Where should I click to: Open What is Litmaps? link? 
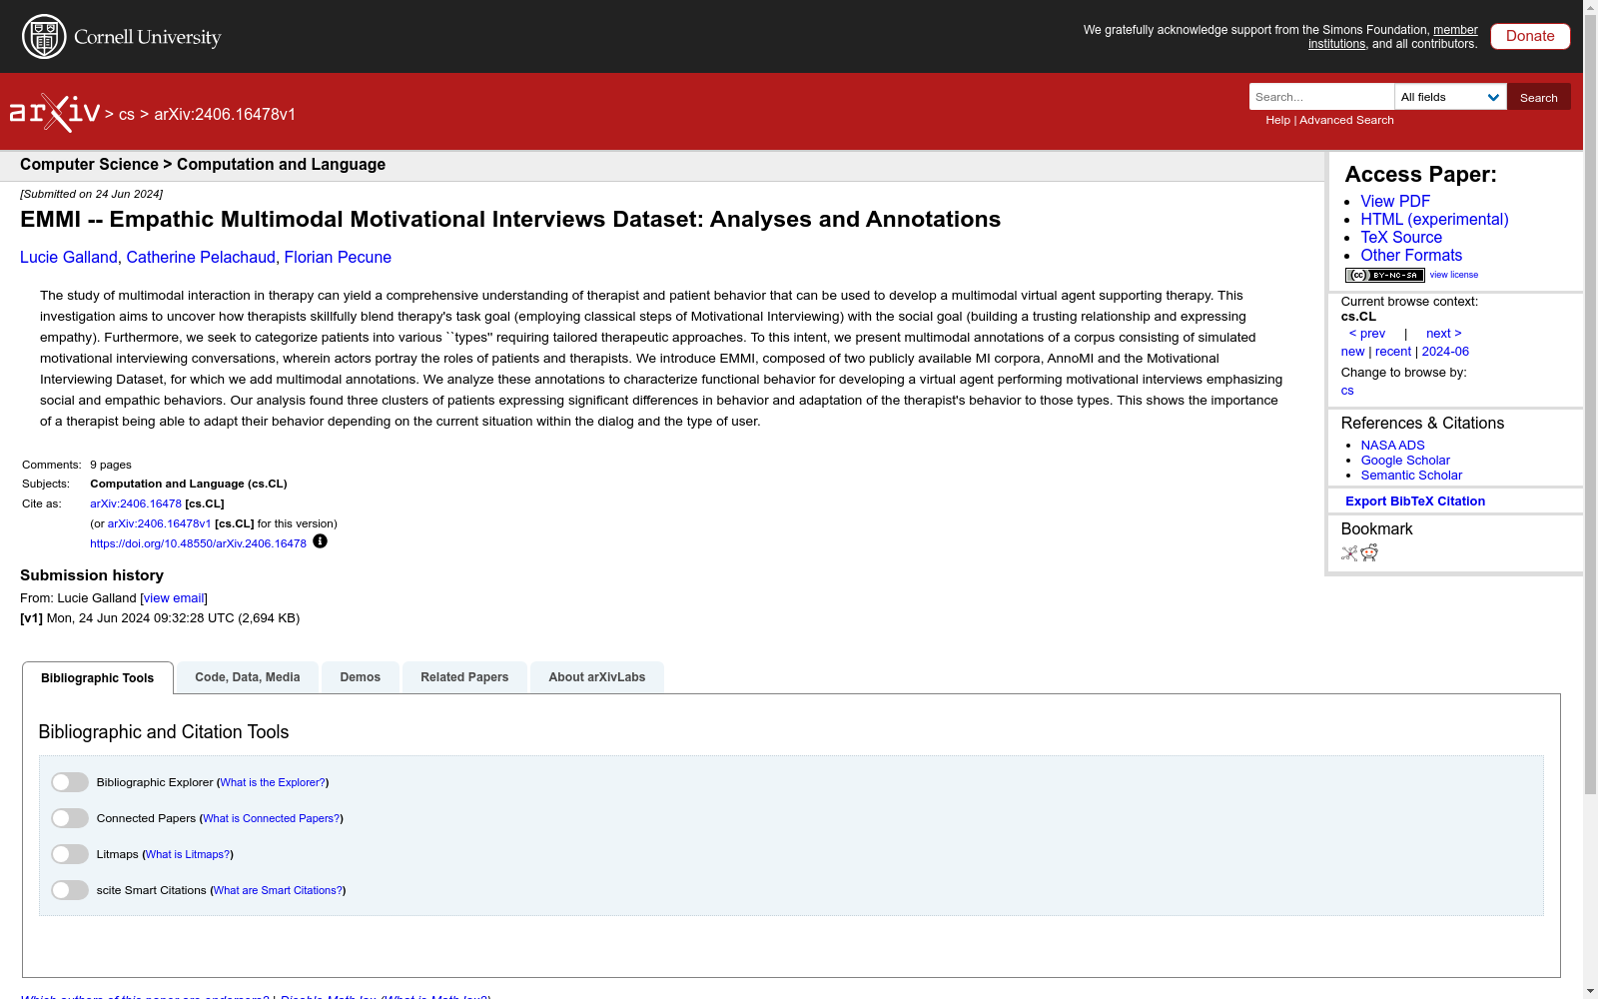point(188,854)
